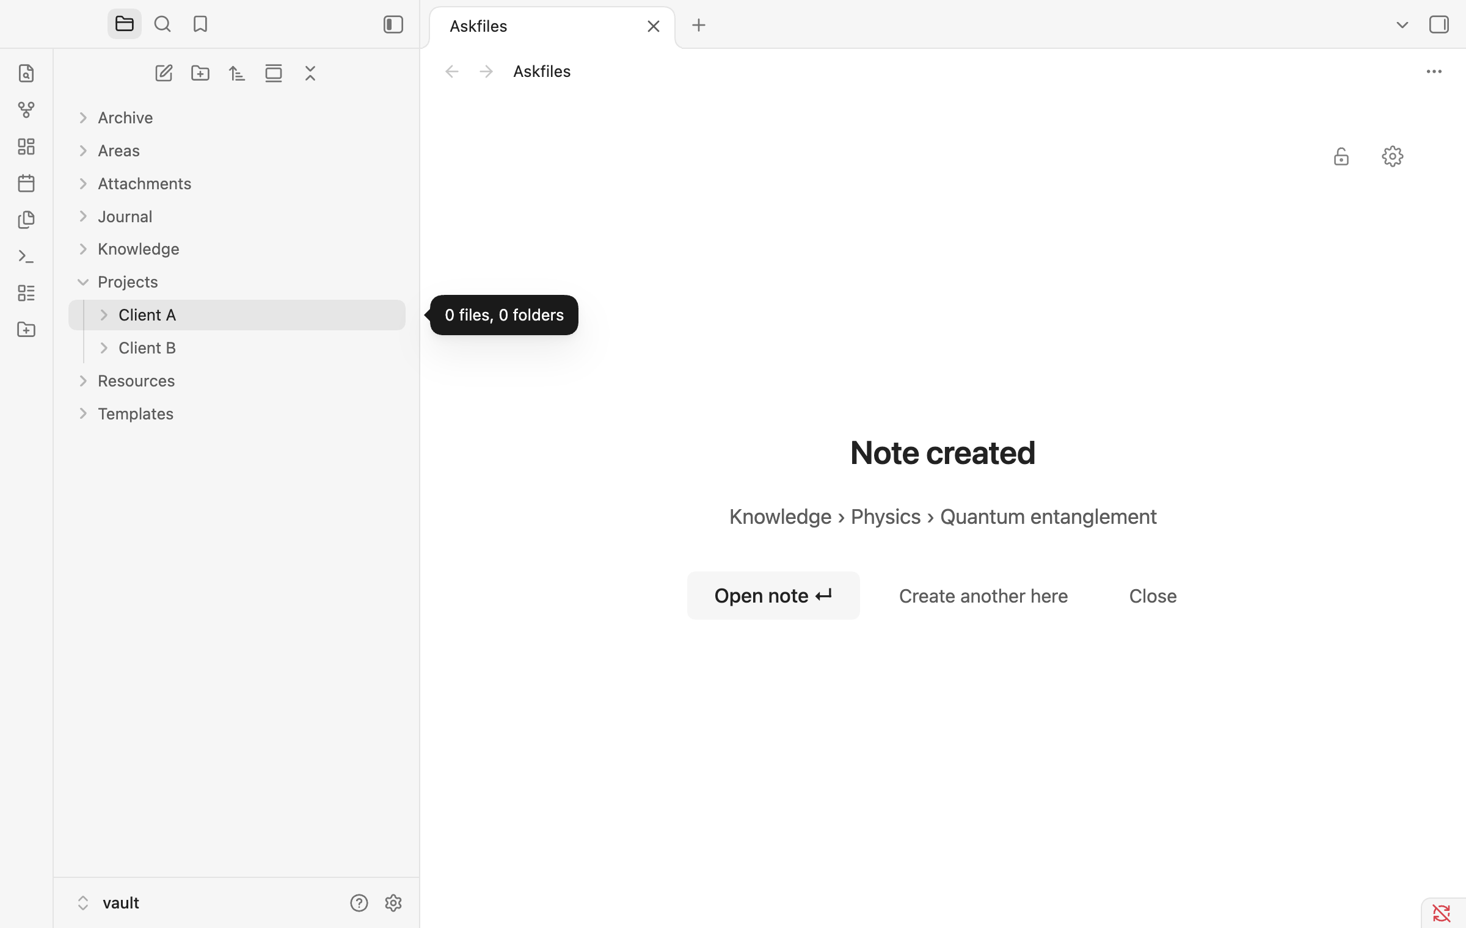Open Askfiles settings gear
The width and height of the screenshot is (1466, 928).
coord(1393,157)
